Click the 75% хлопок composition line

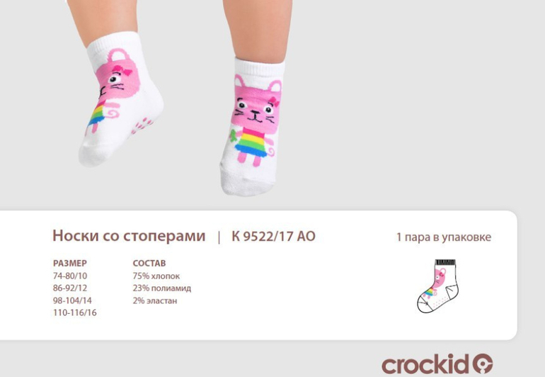(x=156, y=276)
